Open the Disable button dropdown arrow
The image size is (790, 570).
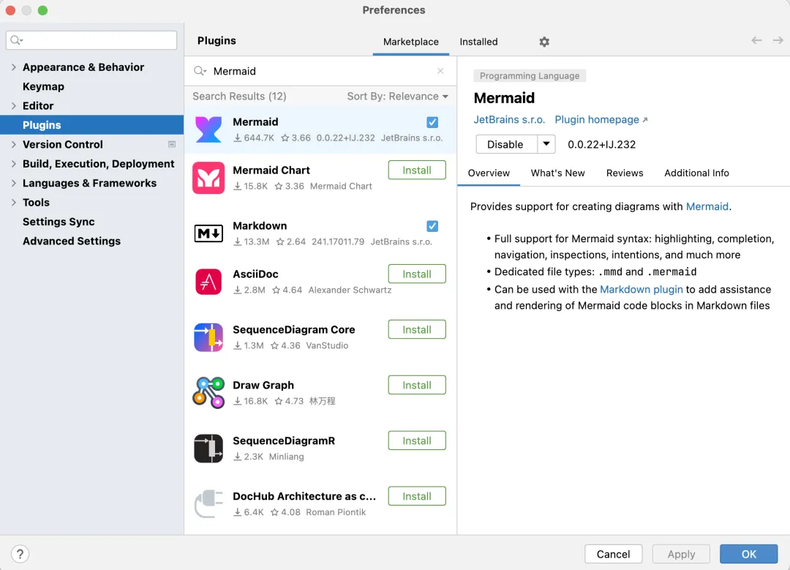pos(546,144)
